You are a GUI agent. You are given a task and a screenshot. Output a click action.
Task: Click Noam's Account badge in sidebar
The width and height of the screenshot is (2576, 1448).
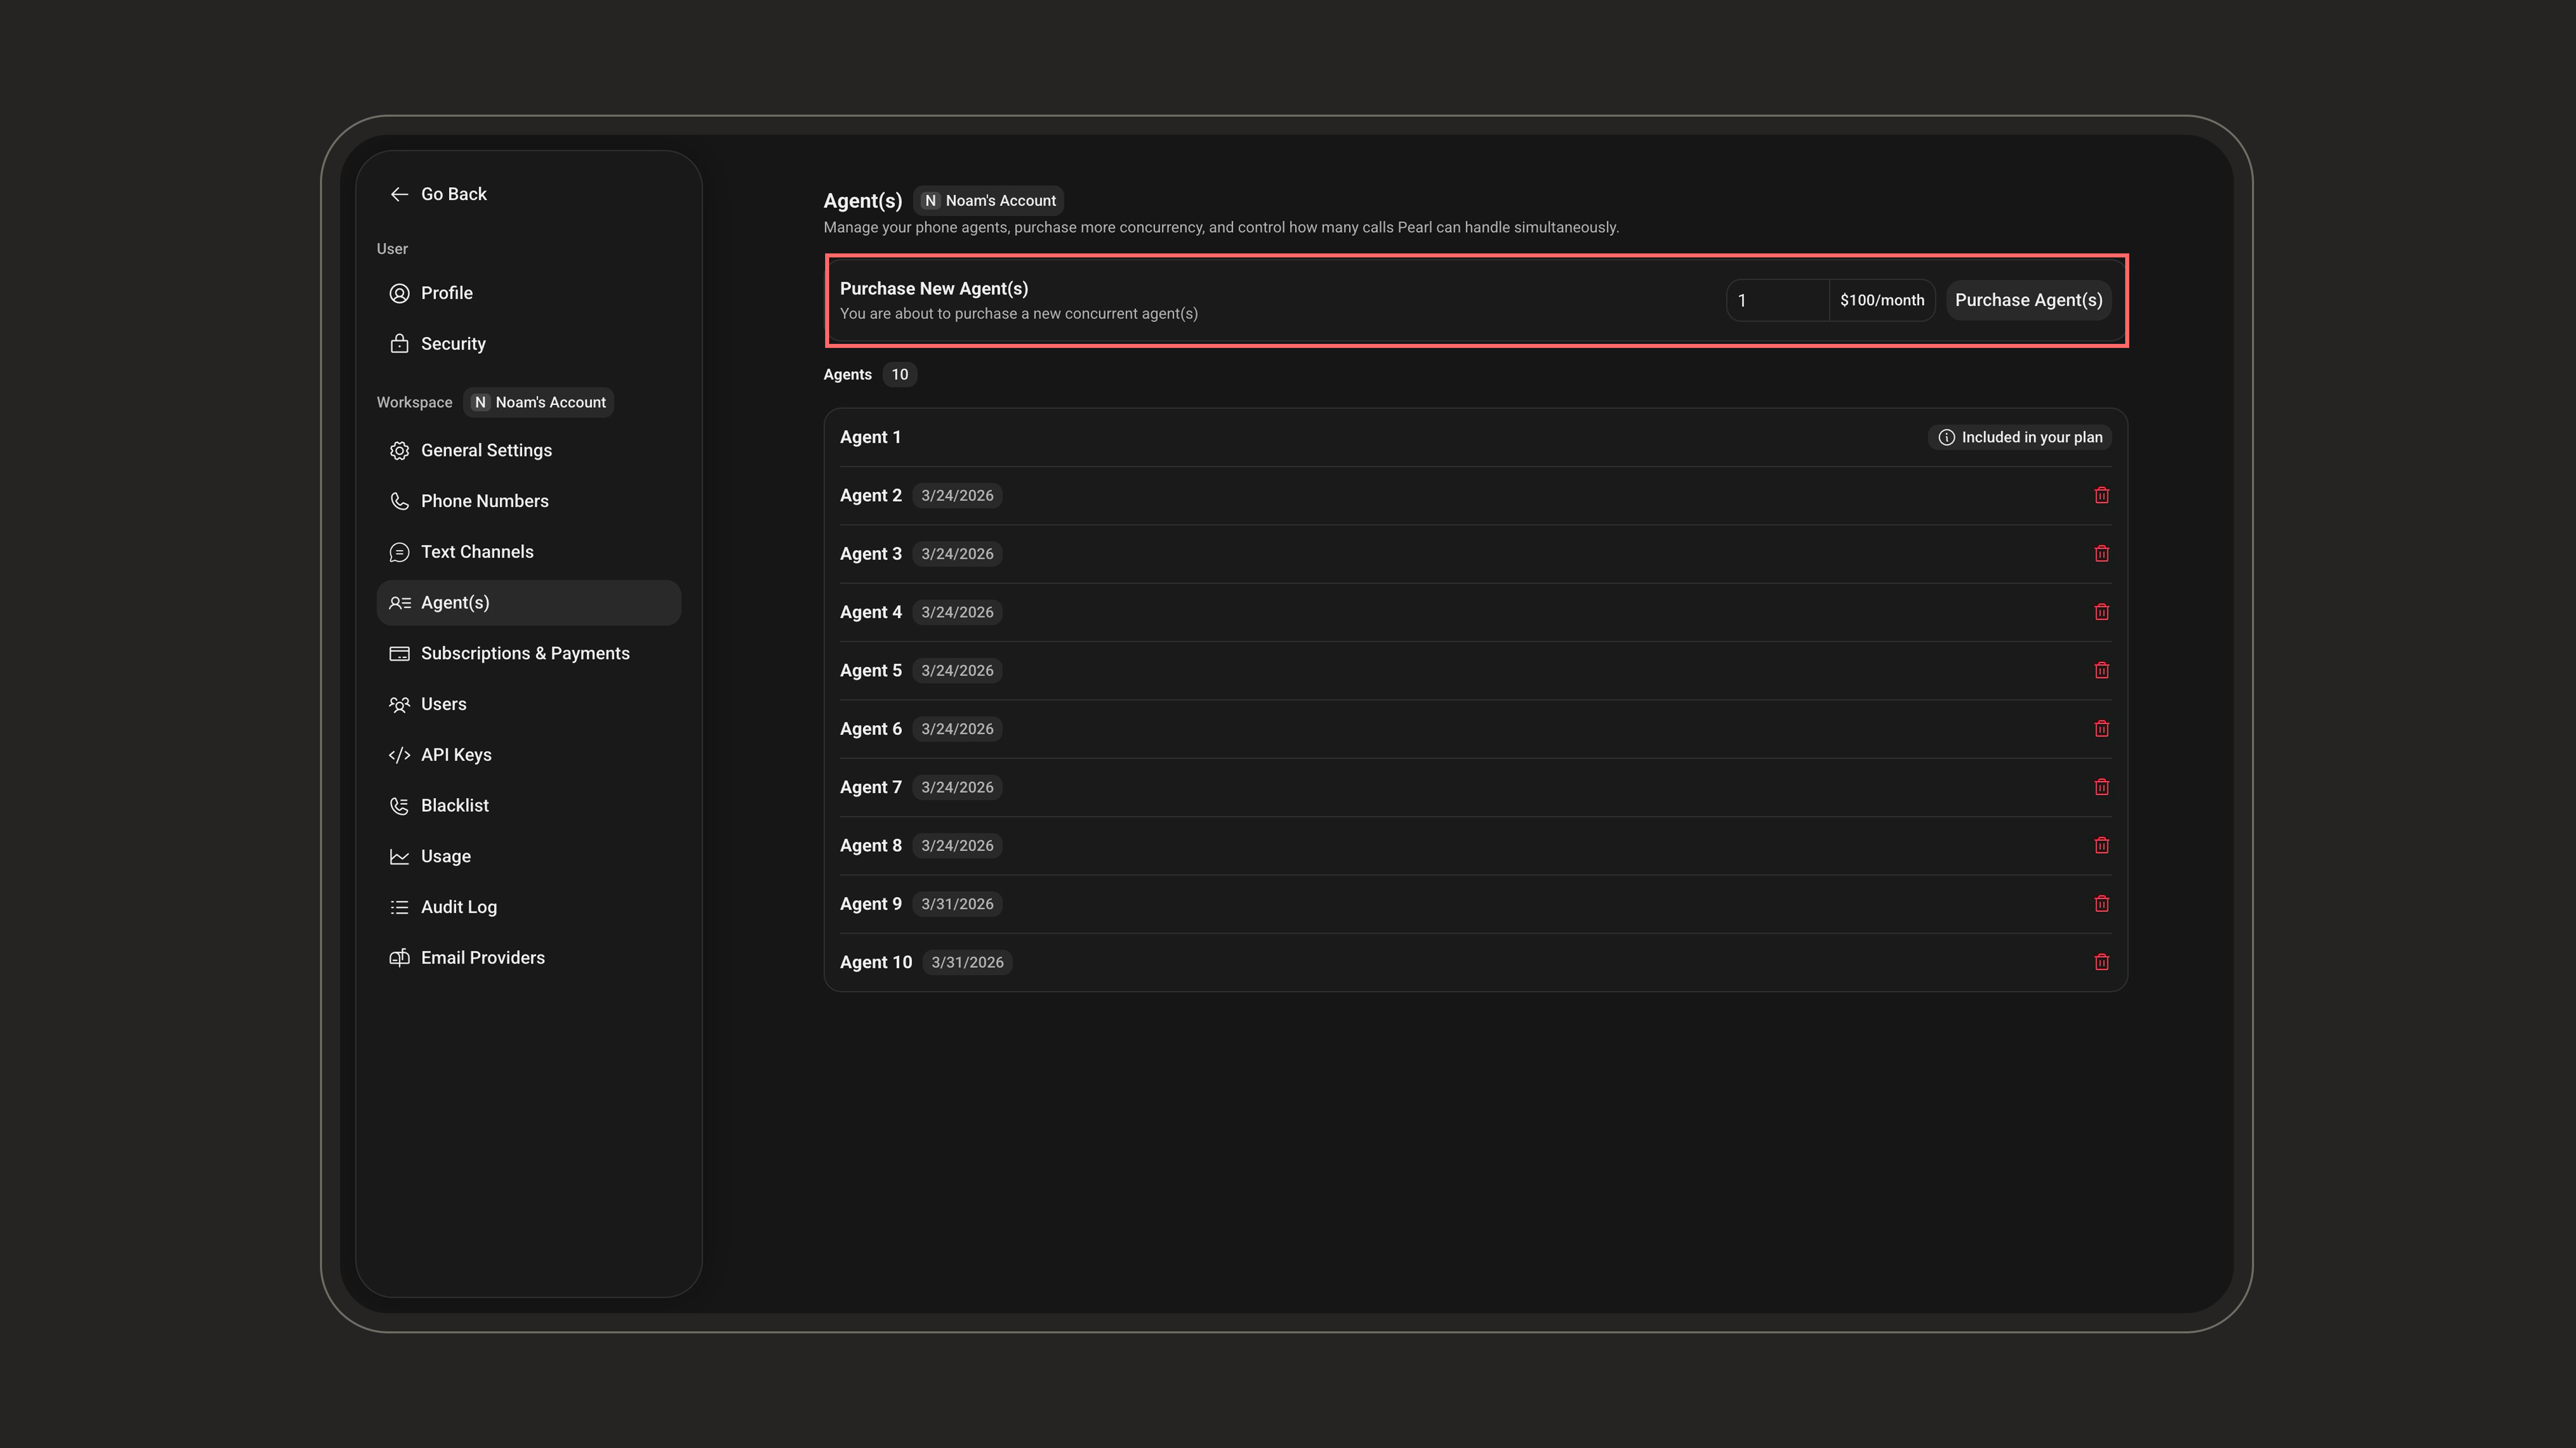[x=539, y=403]
